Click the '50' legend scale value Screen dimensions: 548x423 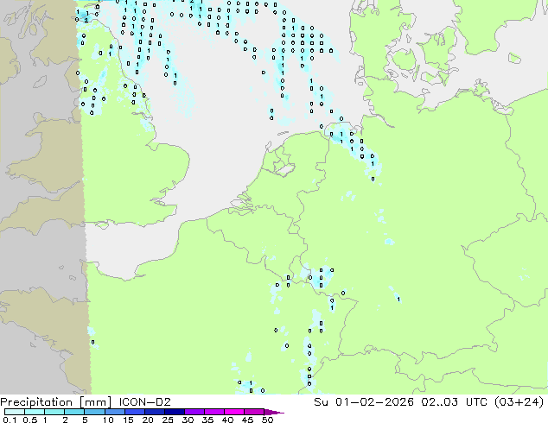tap(267, 420)
